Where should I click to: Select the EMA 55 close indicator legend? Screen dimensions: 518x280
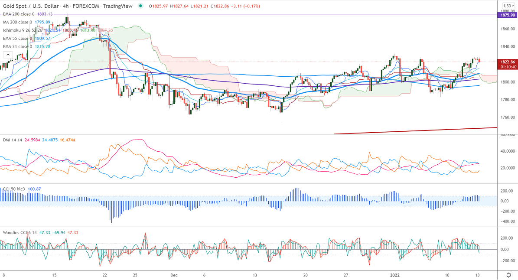[17, 38]
